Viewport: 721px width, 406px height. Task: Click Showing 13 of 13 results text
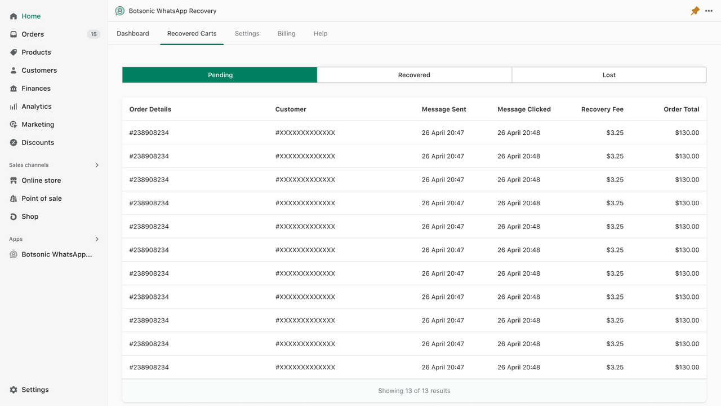coord(414,391)
